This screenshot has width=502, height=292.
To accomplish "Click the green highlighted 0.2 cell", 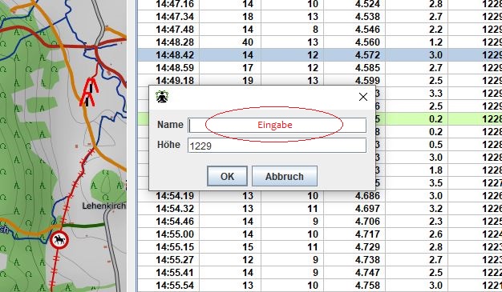I will pyautogui.click(x=435, y=119).
